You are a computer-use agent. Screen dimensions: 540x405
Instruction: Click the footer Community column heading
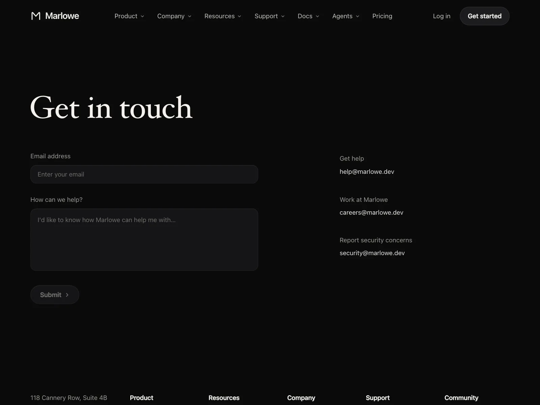tap(461, 398)
